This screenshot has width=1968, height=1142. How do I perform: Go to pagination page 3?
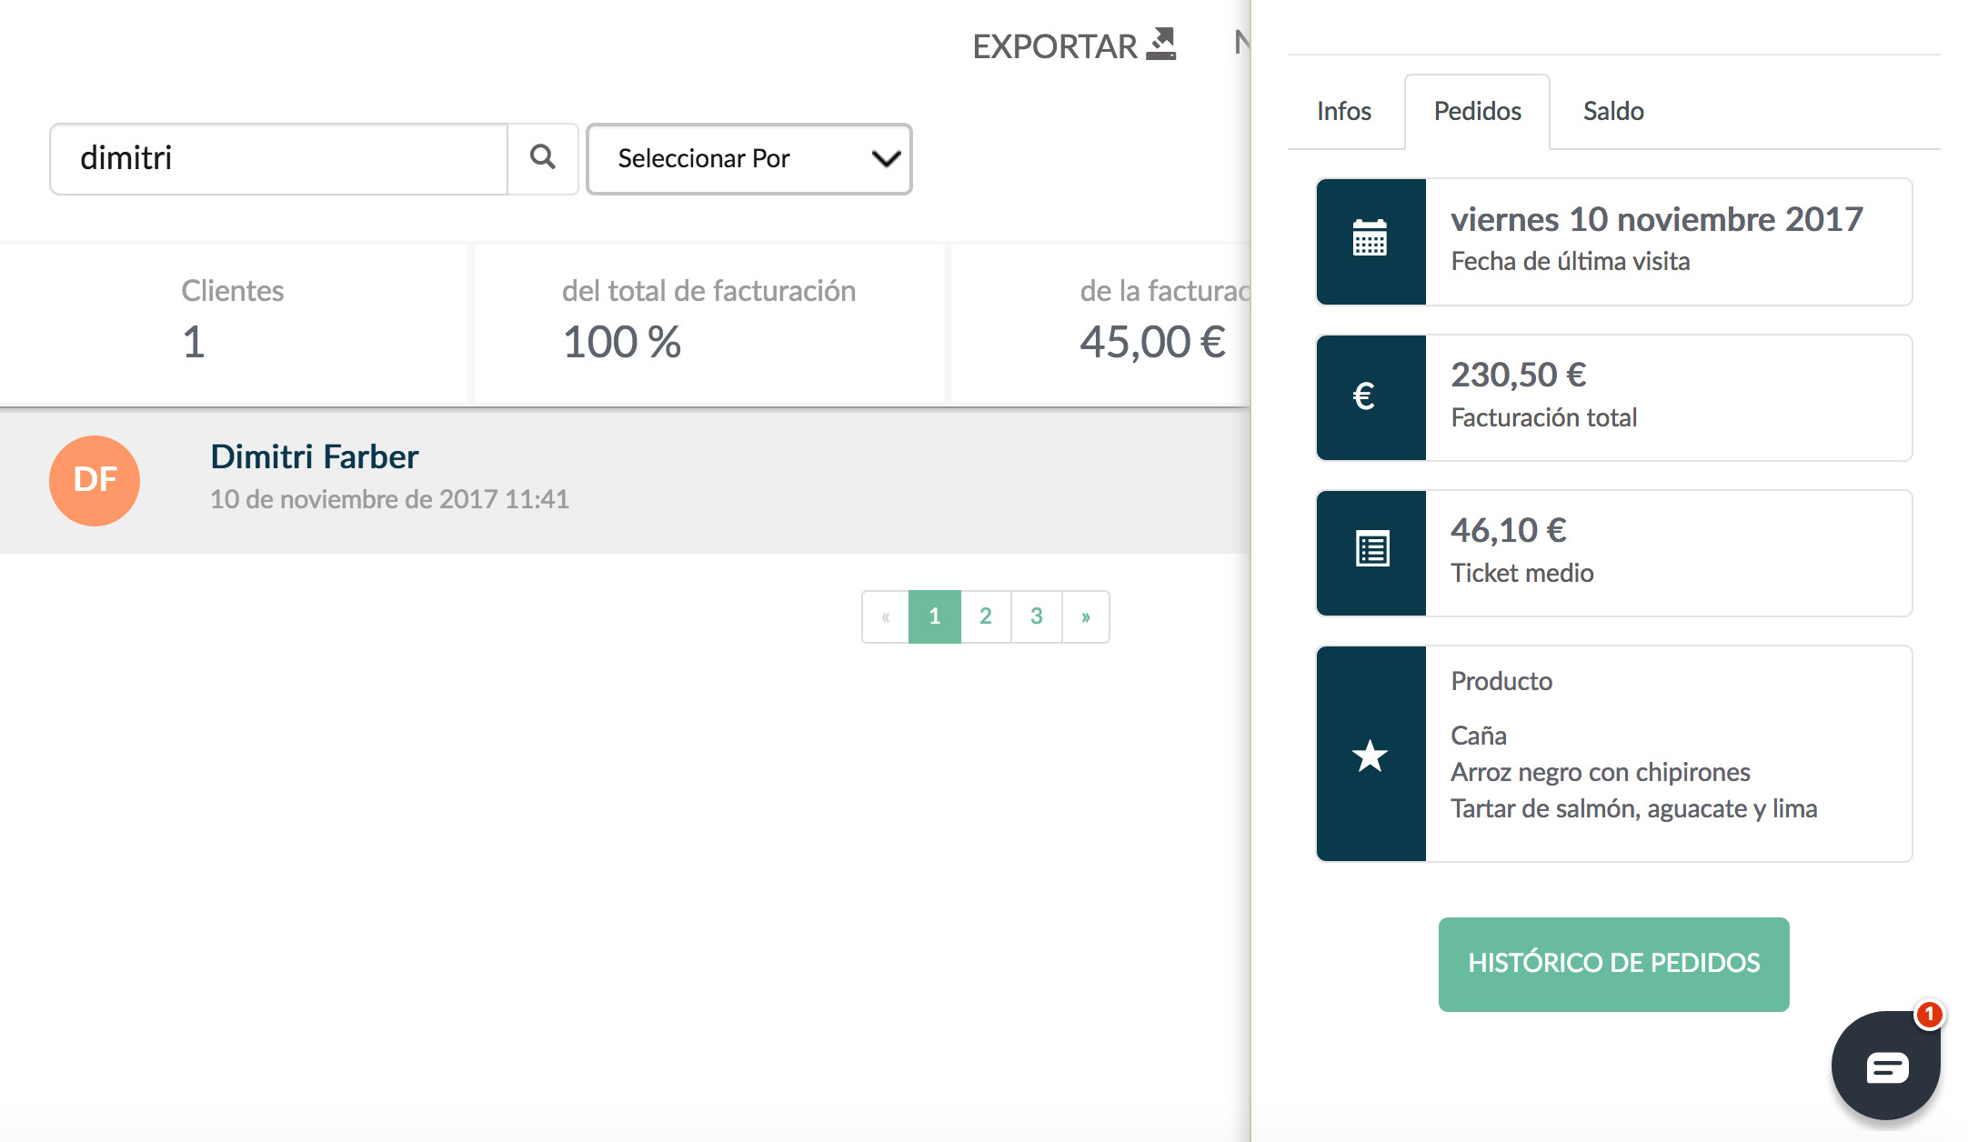(1037, 616)
